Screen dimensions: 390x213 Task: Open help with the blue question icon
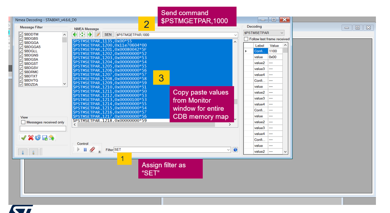point(235,150)
